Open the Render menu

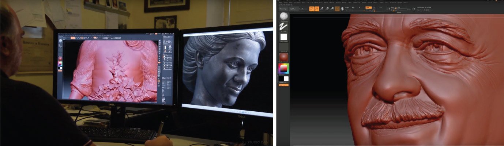point(364,3)
